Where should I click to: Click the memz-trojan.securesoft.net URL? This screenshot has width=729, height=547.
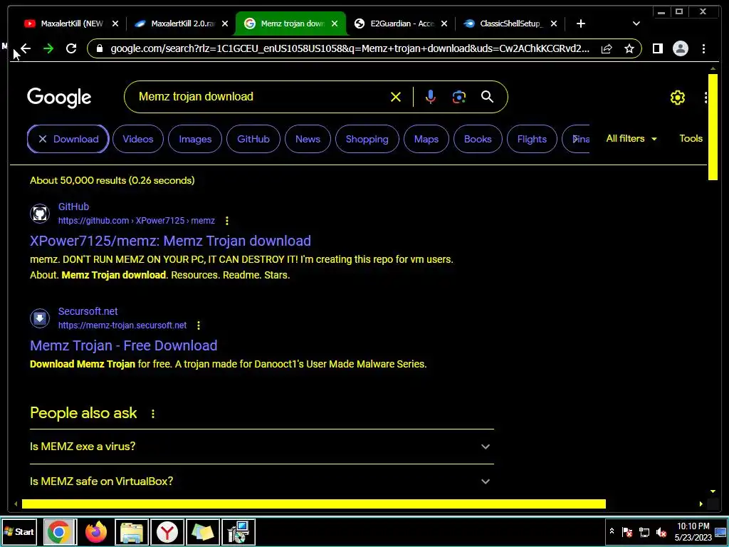[x=122, y=325]
